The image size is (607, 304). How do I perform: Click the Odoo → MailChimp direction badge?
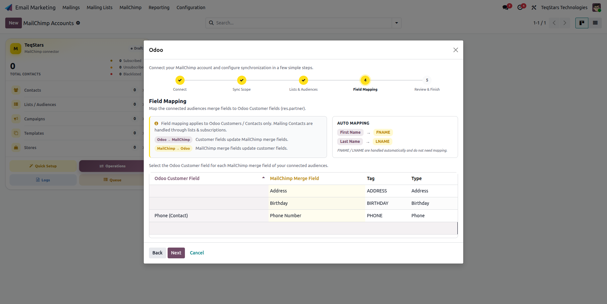coord(173,140)
